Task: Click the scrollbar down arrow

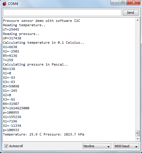Action: point(138,139)
